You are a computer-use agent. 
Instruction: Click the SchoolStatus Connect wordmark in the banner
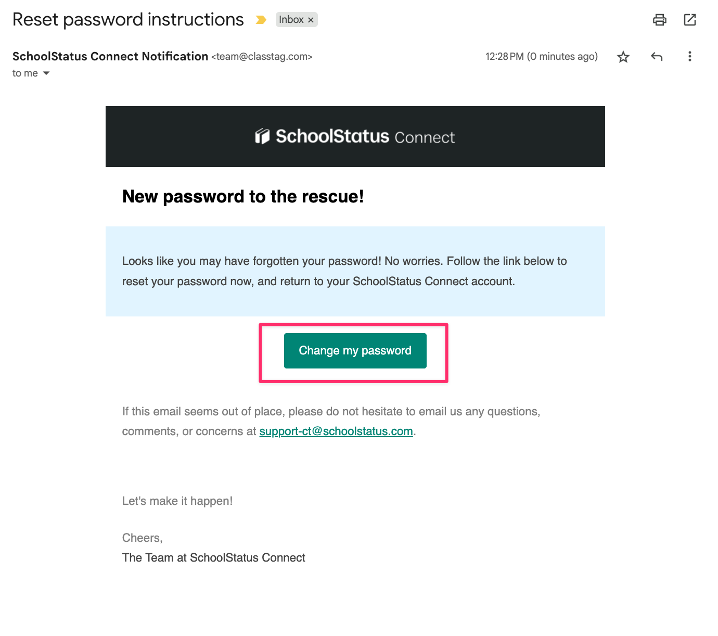pos(365,136)
